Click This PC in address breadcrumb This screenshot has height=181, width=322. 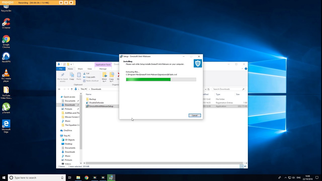(x=84, y=89)
